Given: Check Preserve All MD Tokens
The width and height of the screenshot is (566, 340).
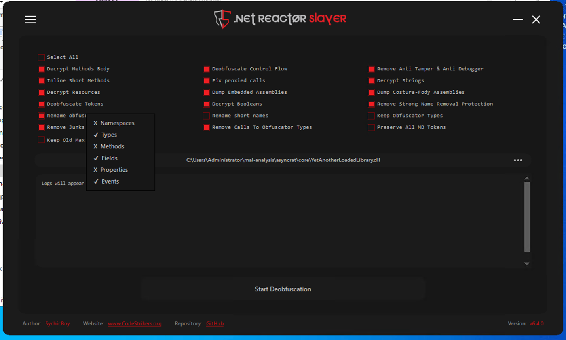Looking at the screenshot, I should click(x=371, y=127).
